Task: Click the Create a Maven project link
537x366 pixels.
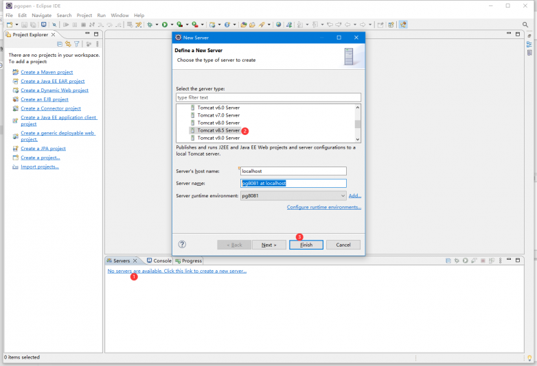Action: pos(47,72)
